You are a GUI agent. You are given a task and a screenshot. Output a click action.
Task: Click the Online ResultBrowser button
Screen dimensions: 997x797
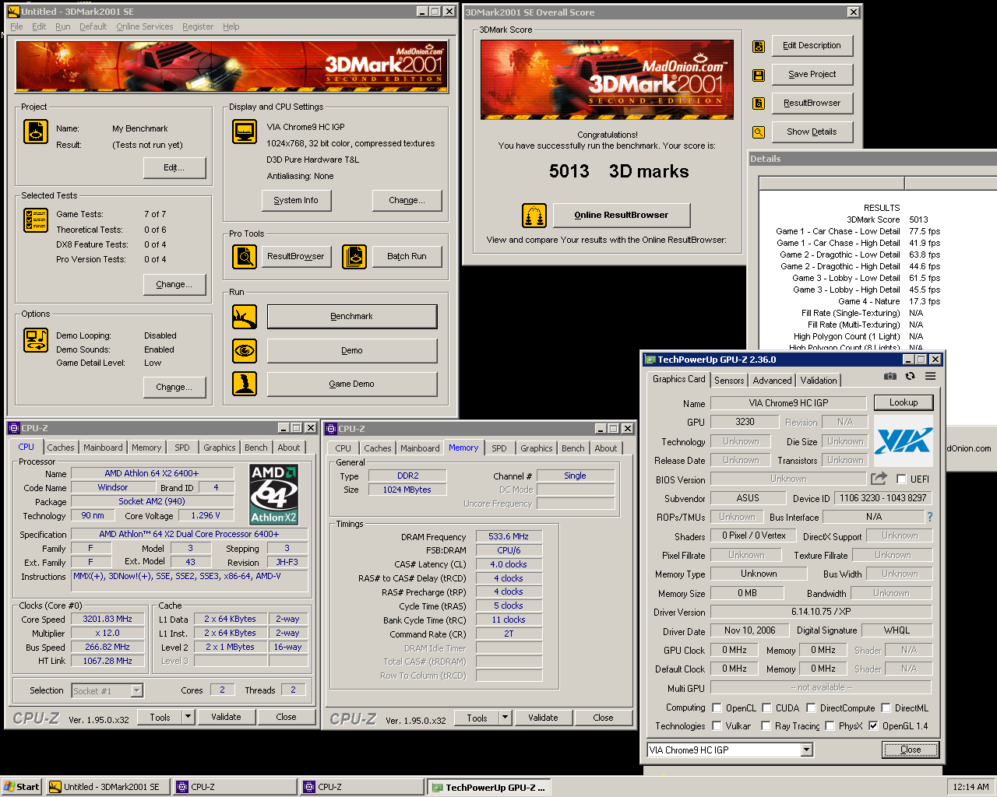(622, 215)
